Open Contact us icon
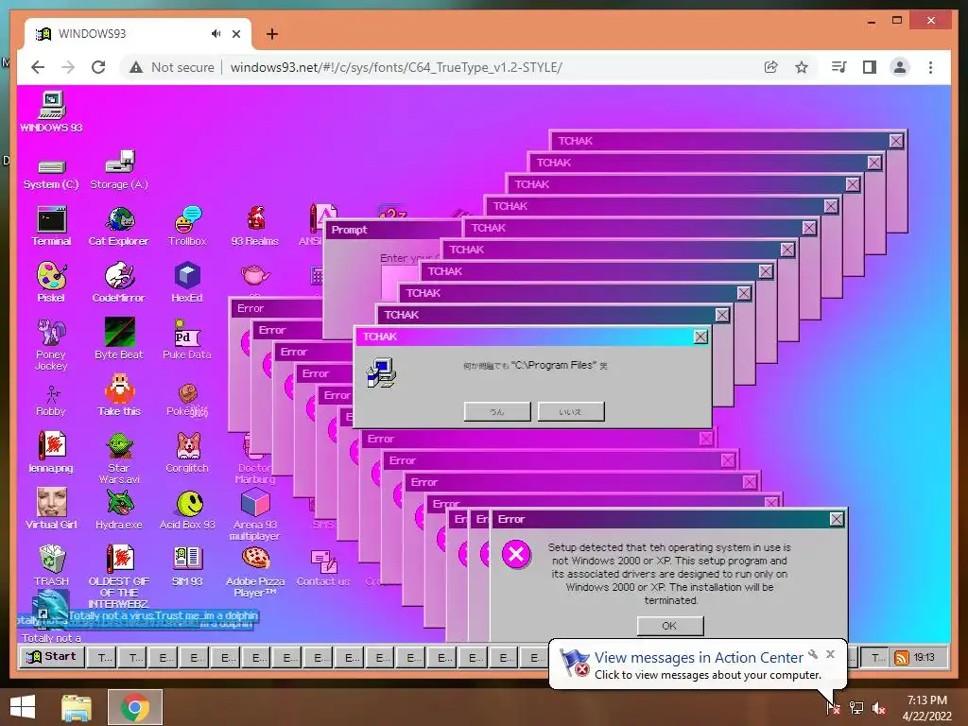The image size is (968, 726). [323, 568]
